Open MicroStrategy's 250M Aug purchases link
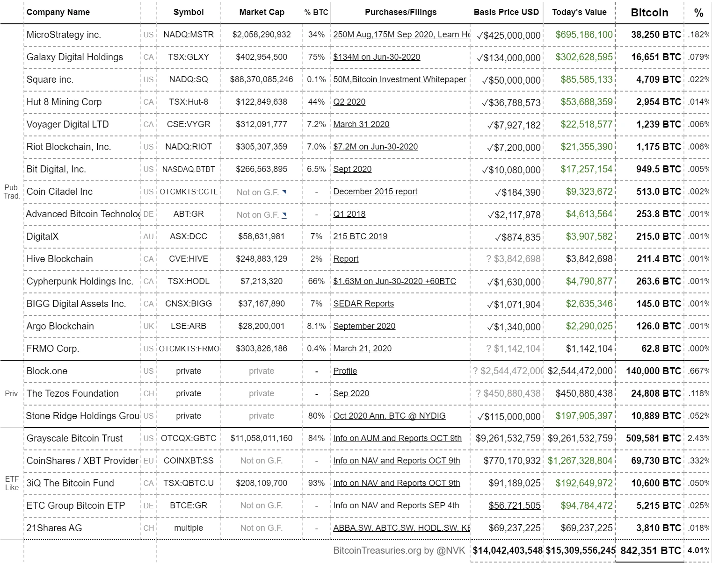 [401, 35]
